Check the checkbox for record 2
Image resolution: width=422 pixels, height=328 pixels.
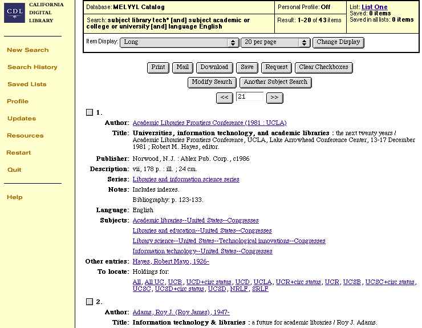tap(89, 302)
